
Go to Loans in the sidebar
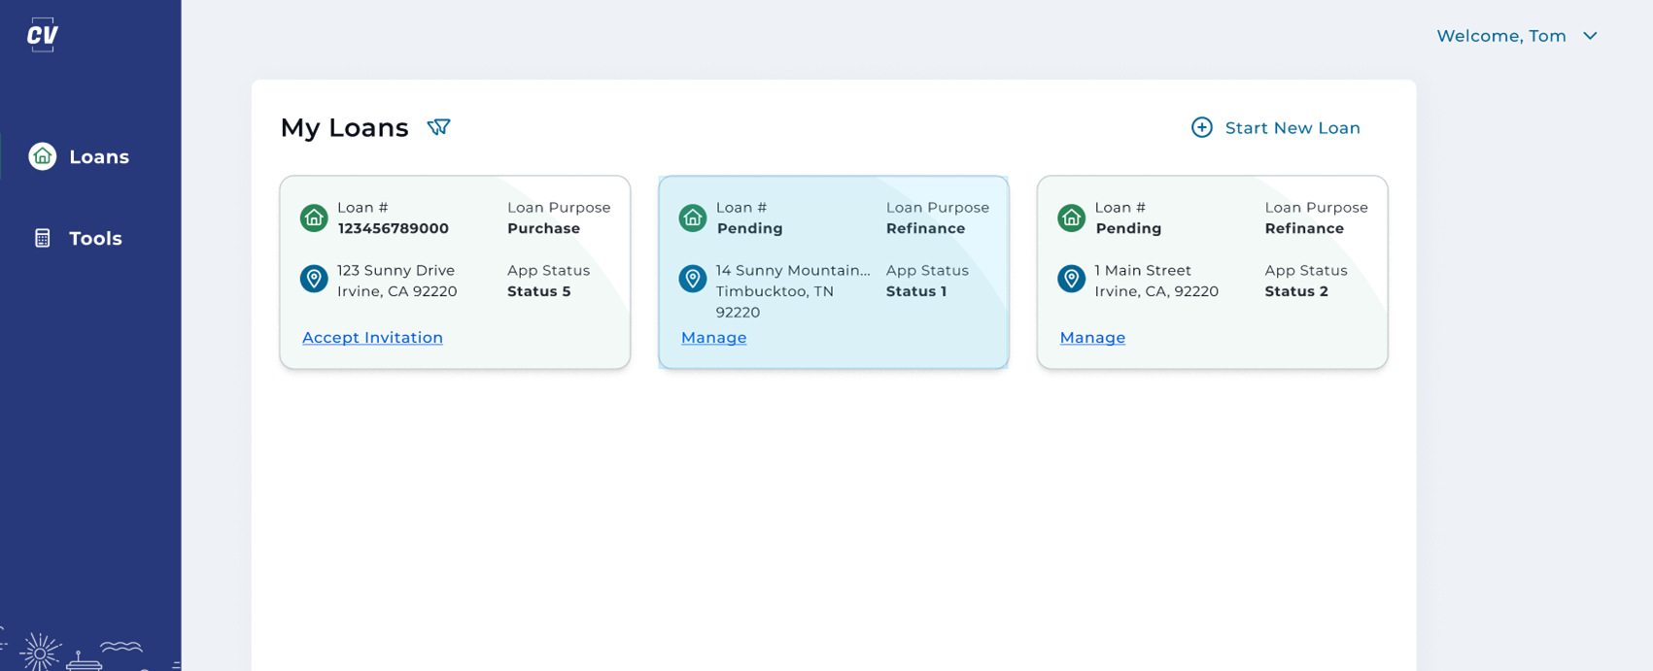[98, 156]
